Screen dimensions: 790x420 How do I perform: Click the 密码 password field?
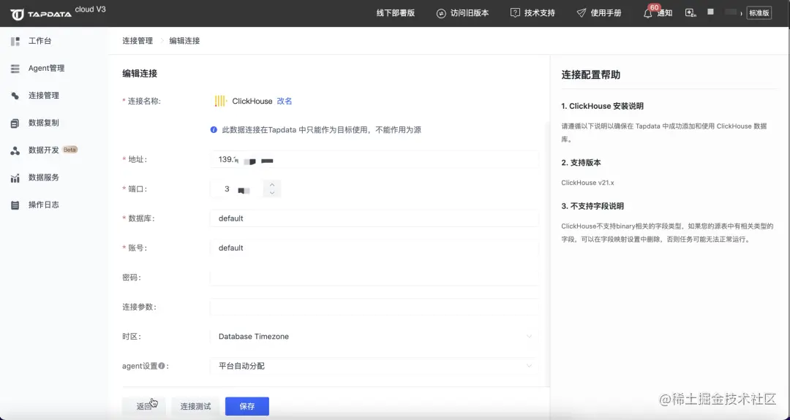(375, 278)
